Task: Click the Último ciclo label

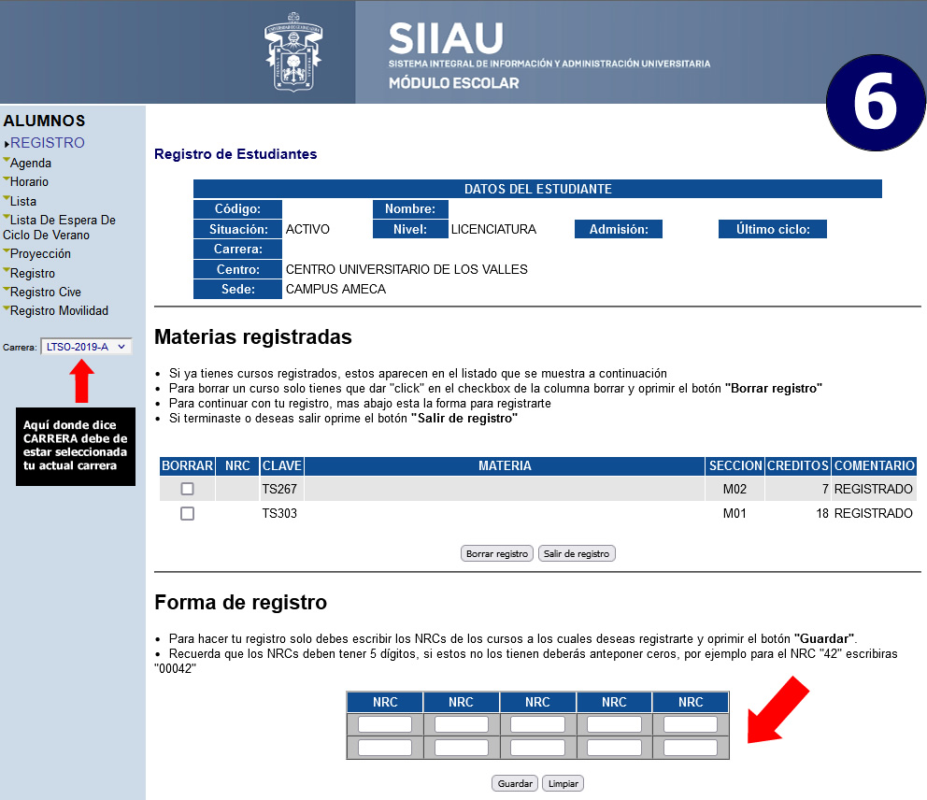Action: click(773, 229)
